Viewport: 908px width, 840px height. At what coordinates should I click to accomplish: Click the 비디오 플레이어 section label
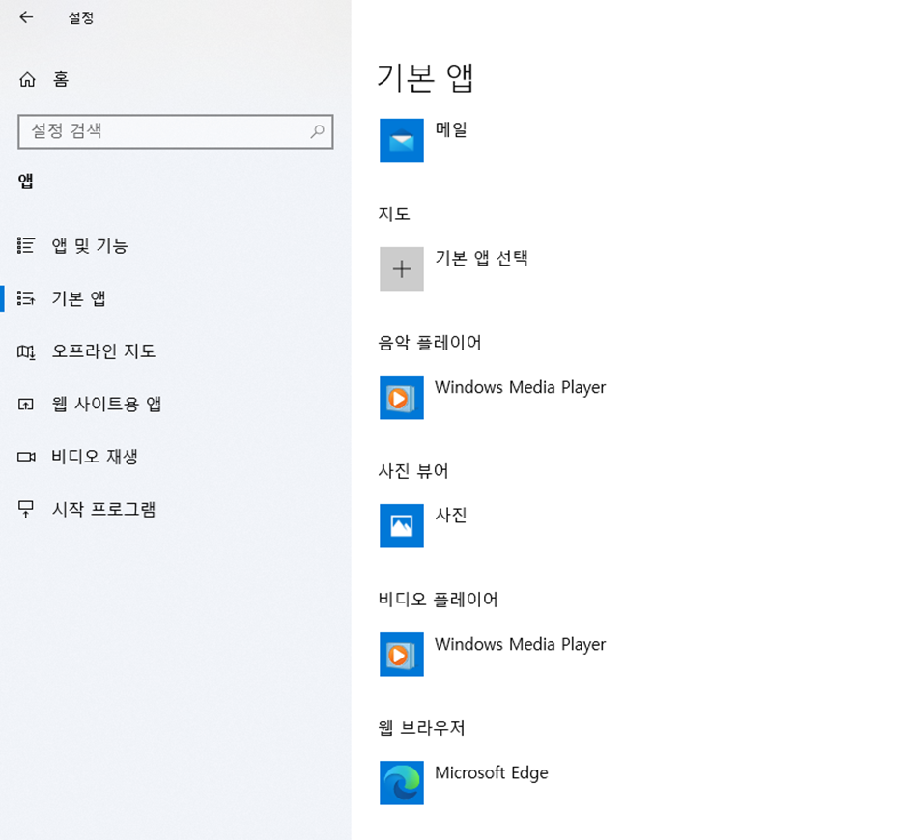click(x=438, y=600)
